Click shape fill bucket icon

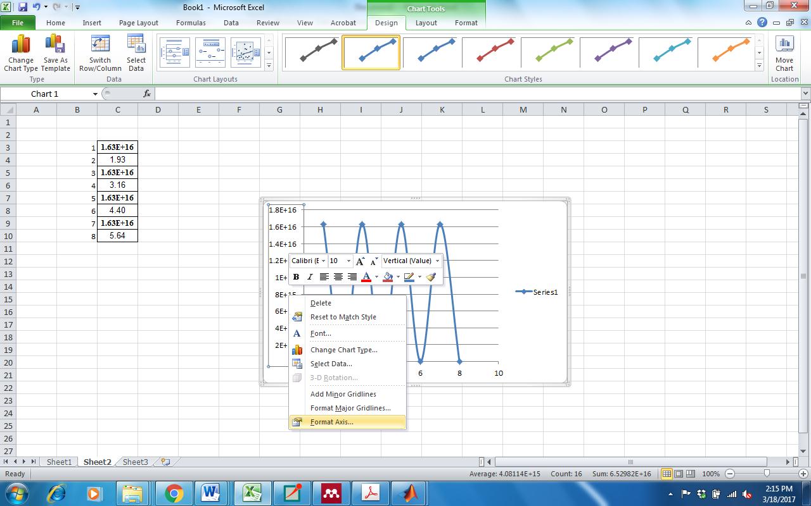(388, 277)
